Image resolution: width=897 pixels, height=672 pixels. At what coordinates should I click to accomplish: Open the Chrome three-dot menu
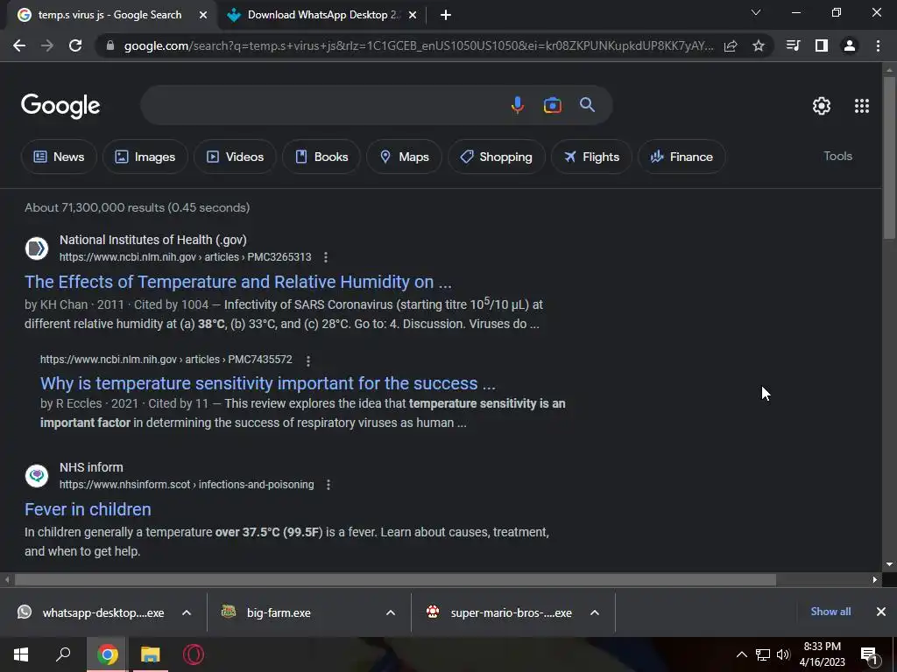878,45
